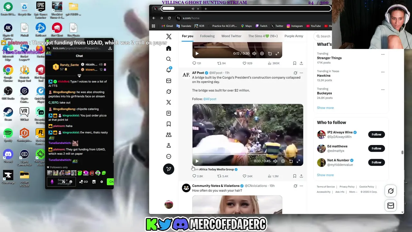Play the upper video at 0:12
This screenshot has width=412, height=232.
pyautogui.click(x=197, y=53)
